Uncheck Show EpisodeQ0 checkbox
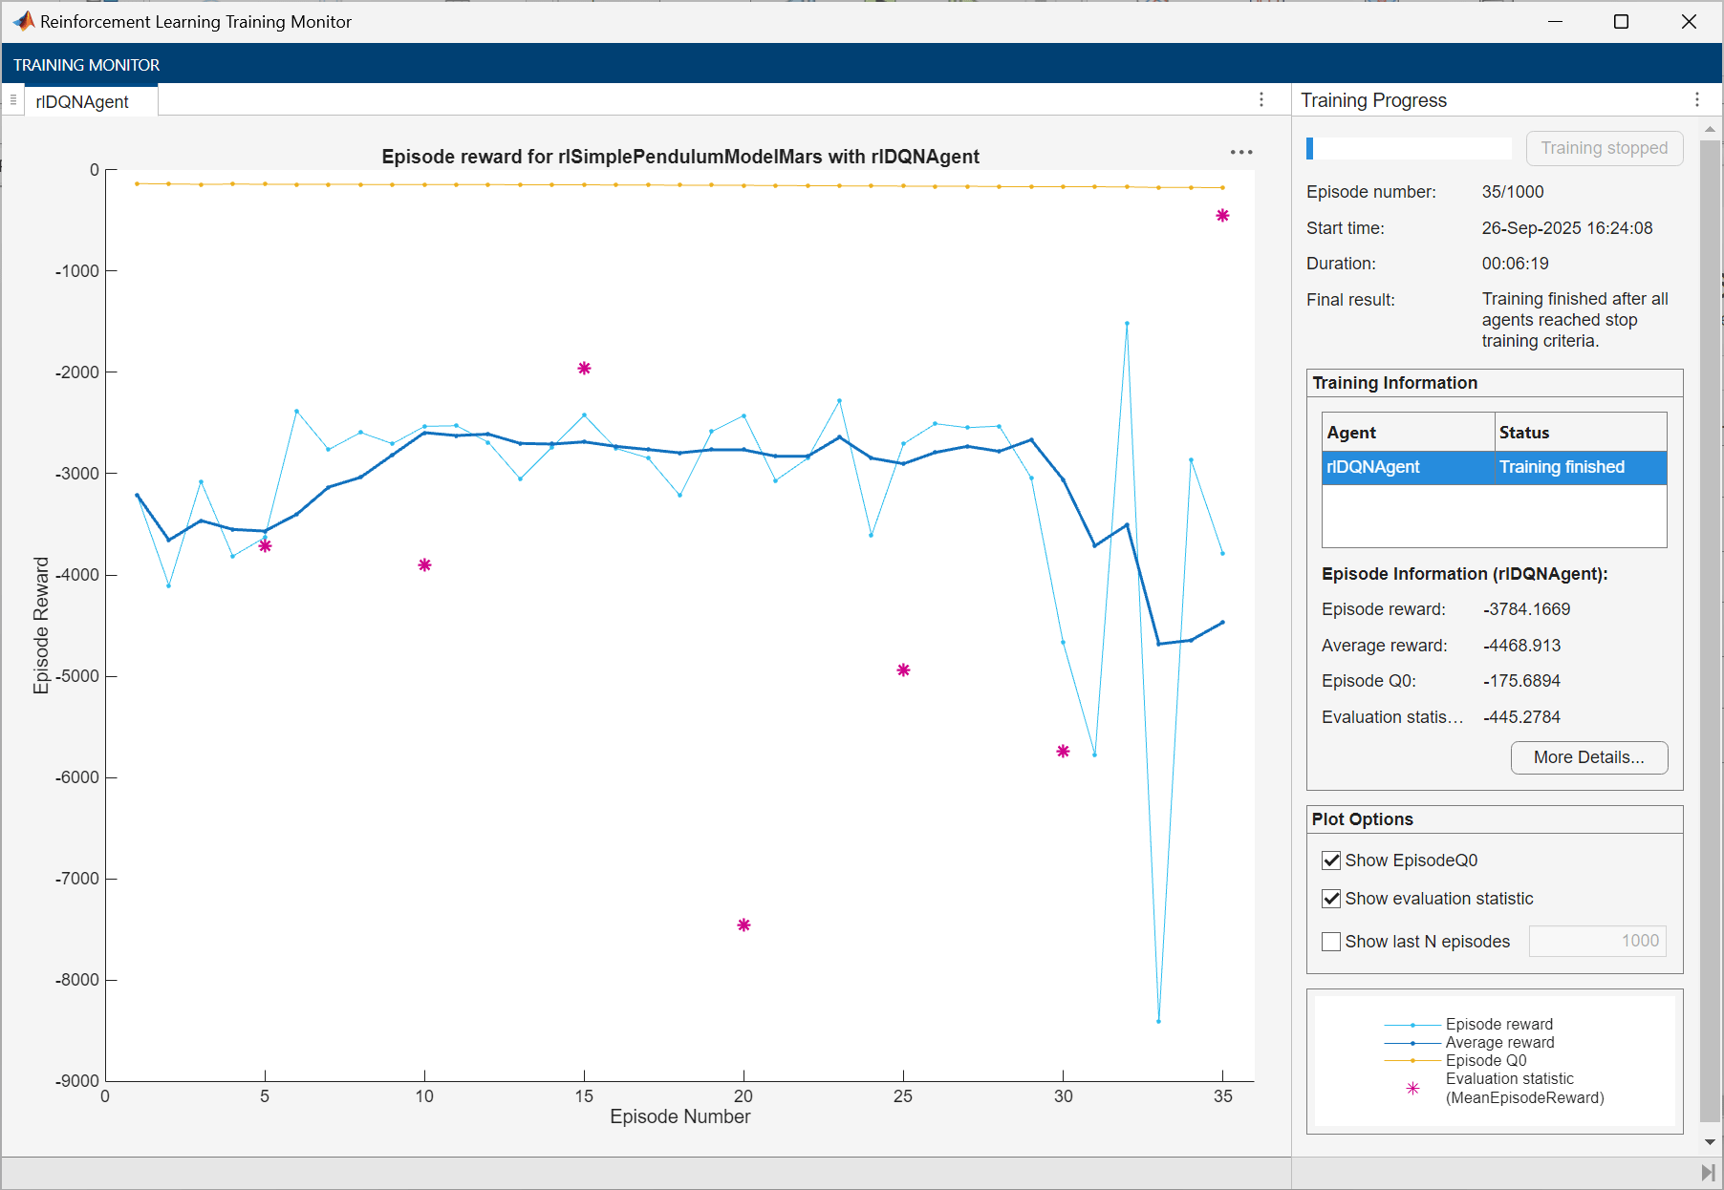This screenshot has width=1724, height=1190. (1331, 861)
